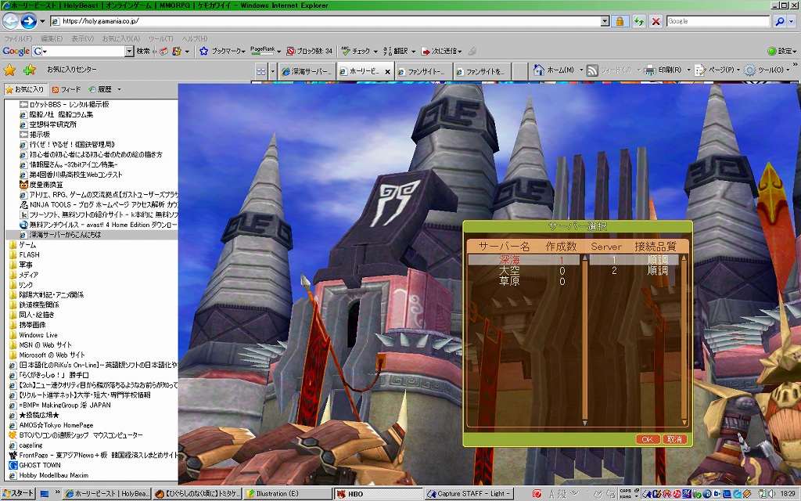Open the ファイル(F) menu
This screenshot has width=801, height=501.
click(x=18, y=38)
